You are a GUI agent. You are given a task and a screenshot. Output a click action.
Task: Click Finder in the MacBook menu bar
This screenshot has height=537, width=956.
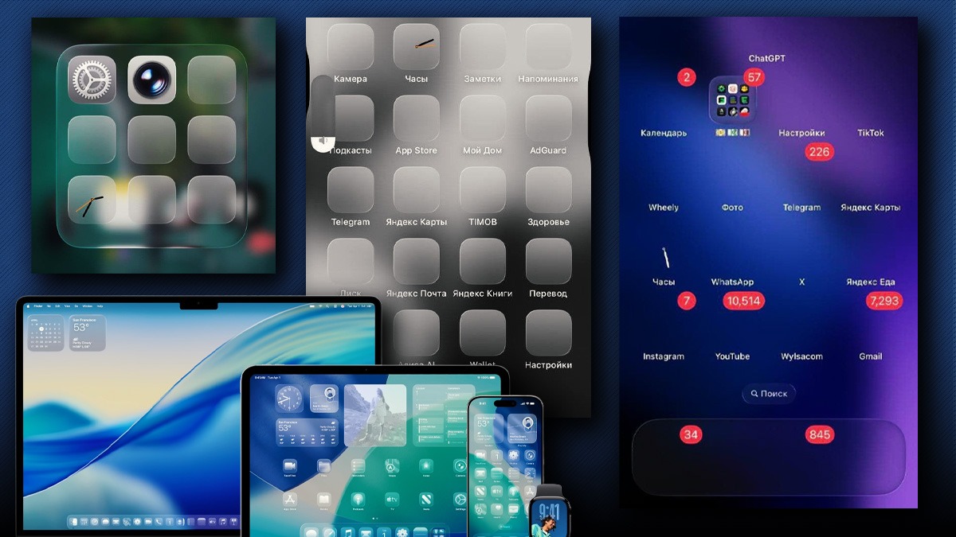37,306
